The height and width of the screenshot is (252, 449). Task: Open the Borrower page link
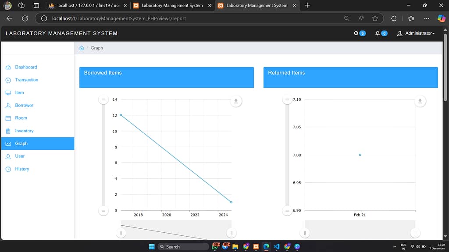coord(24,105)
